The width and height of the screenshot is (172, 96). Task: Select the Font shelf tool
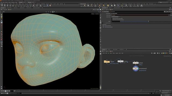tap(37, 6)
